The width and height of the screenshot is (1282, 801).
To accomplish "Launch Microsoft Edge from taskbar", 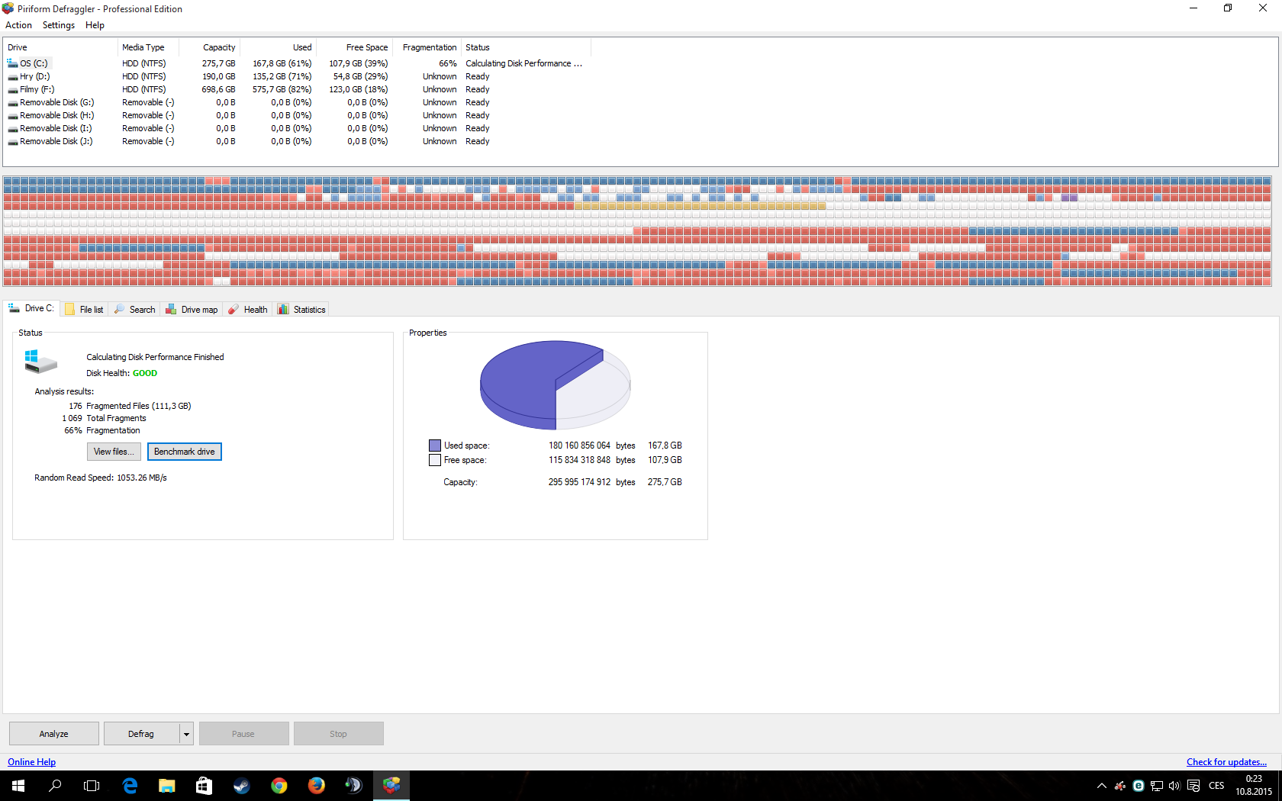I will coord(130,786).
